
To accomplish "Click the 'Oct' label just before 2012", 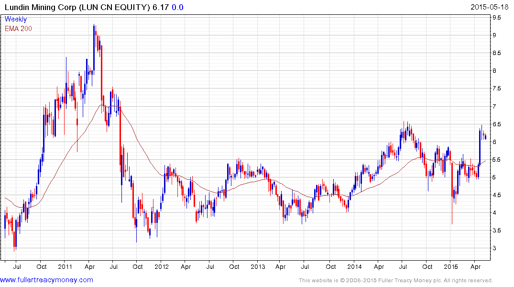I will pyautogui.click(x=137, y=266).
